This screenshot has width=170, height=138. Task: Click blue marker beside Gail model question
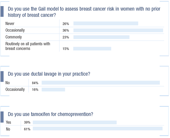[2, 12]
